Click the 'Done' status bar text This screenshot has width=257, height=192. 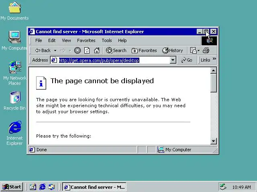pos(42,150)
